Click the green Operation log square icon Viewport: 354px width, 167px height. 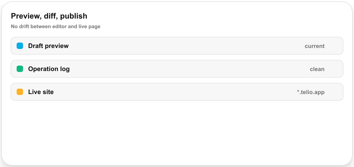(x=20, y=69)
